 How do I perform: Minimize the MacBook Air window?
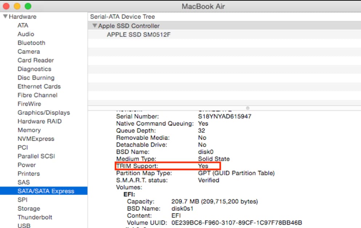pos(17,6)
